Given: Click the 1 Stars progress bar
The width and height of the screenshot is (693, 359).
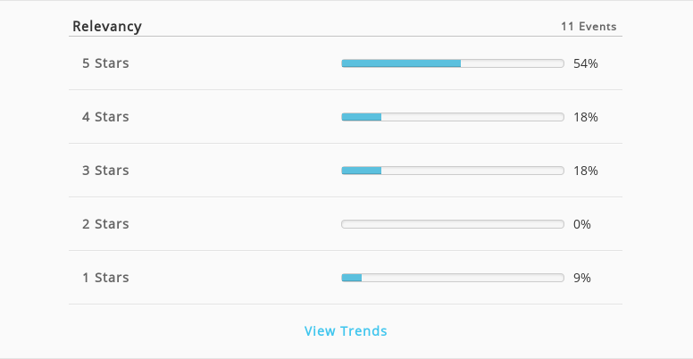Looking at the screenshot, I should click(x=453, y=278).
